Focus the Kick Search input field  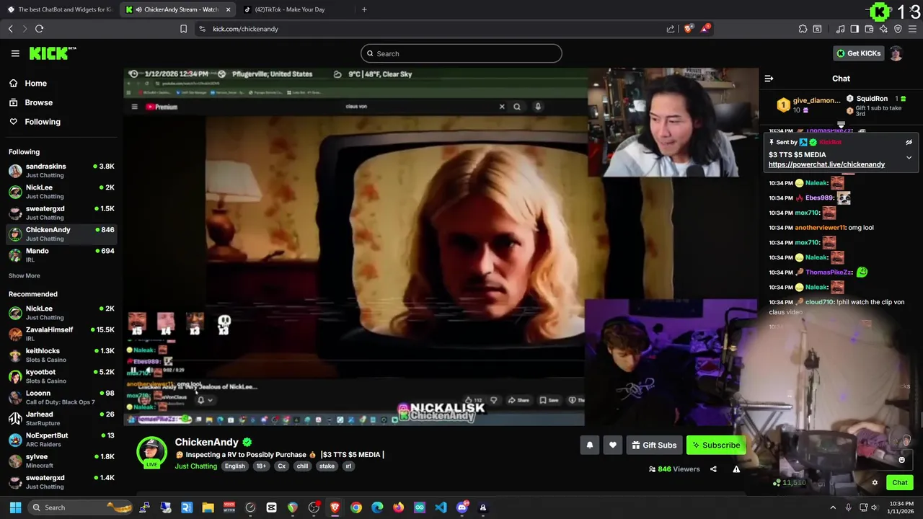click(x=461, y=53)
